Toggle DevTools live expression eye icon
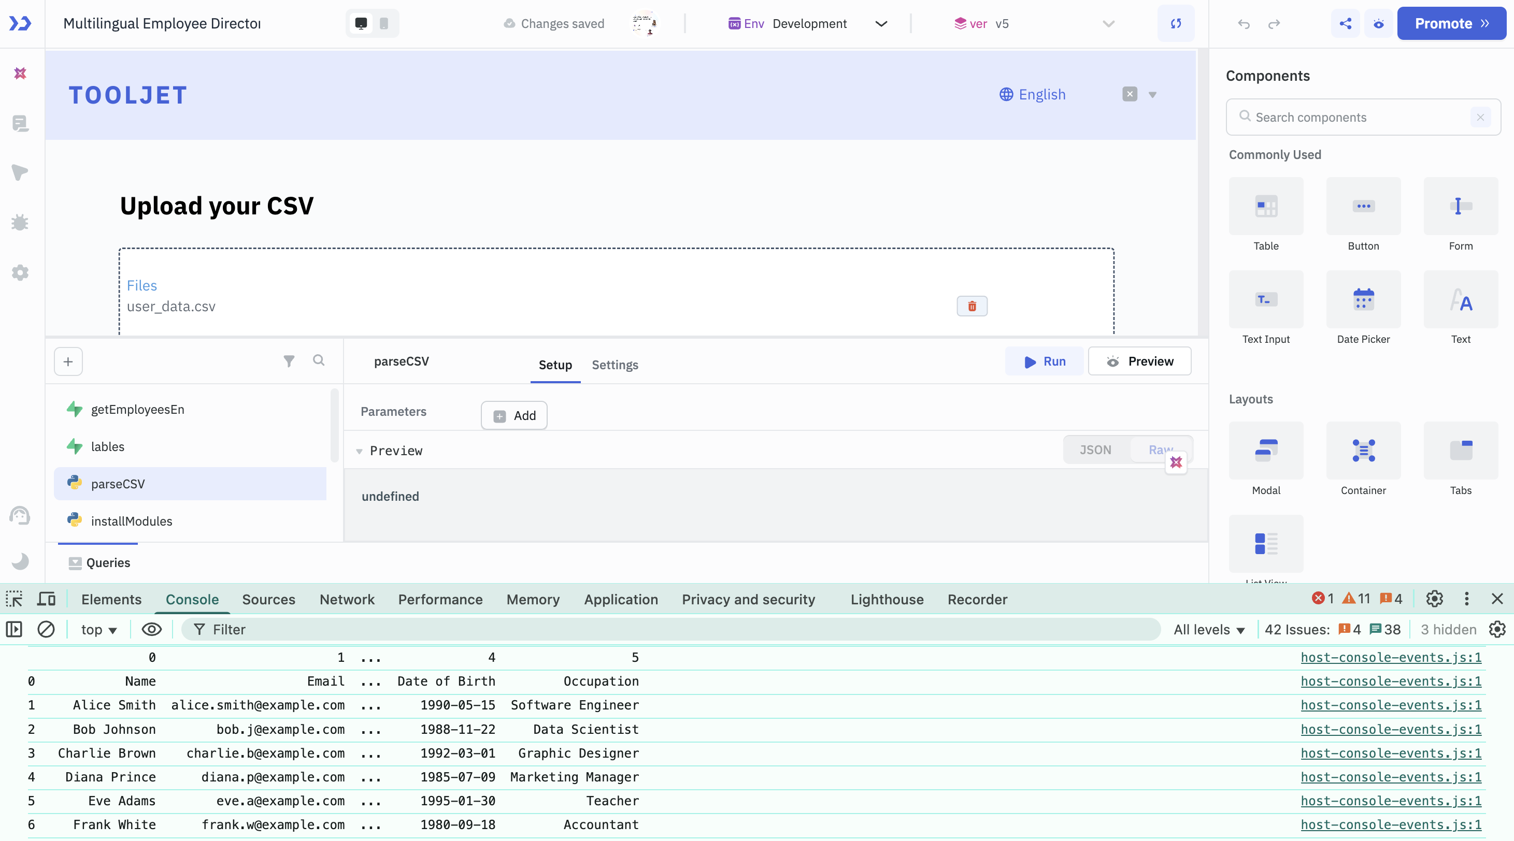Image resolution: width=1514 pixels, height=841 pixels. point(152,630)
